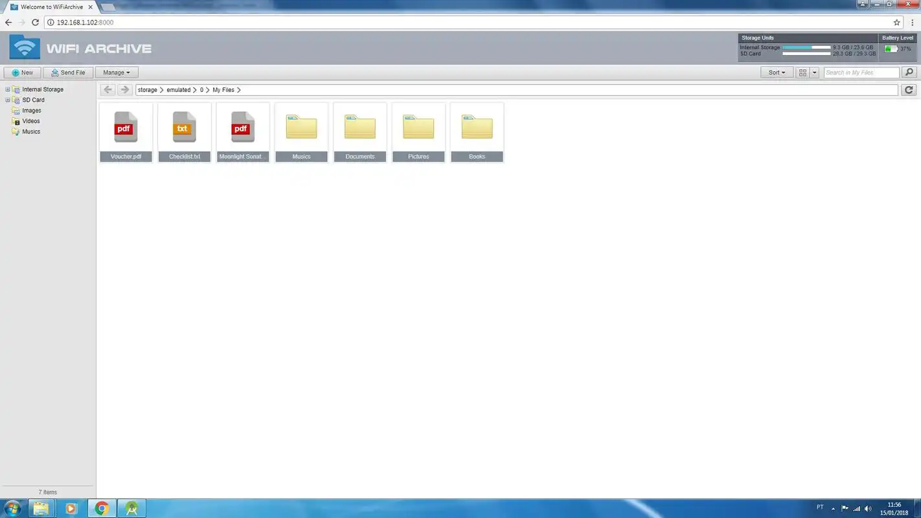Viewport: 921px width, 518px height.
Task: Go back using the left arrow icon
Action: point(108,90)
